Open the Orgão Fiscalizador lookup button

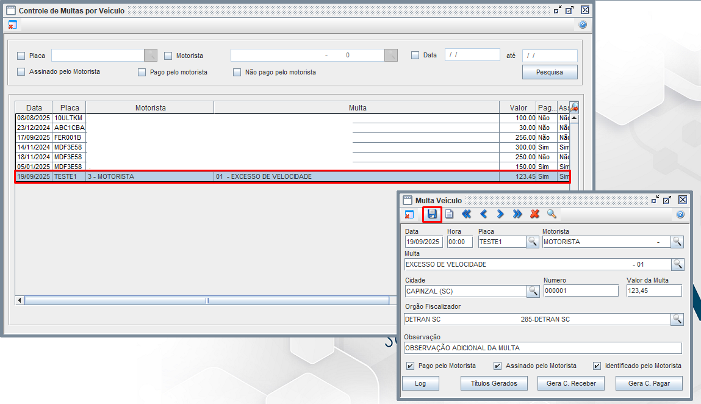point(677,319)
